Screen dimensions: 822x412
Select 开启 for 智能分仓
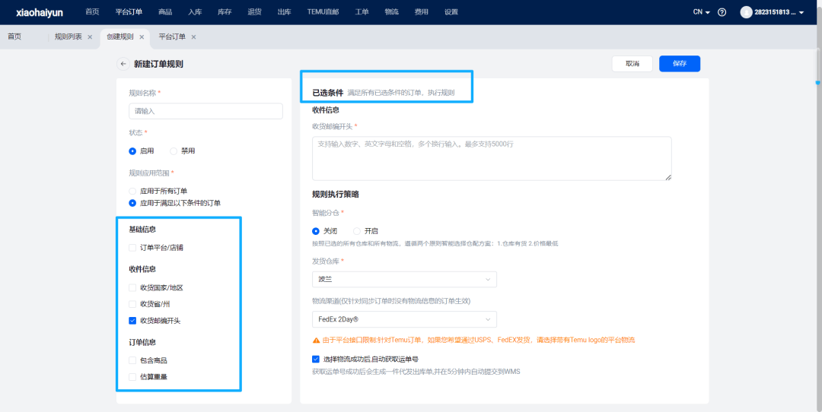[x=357, y=231]
